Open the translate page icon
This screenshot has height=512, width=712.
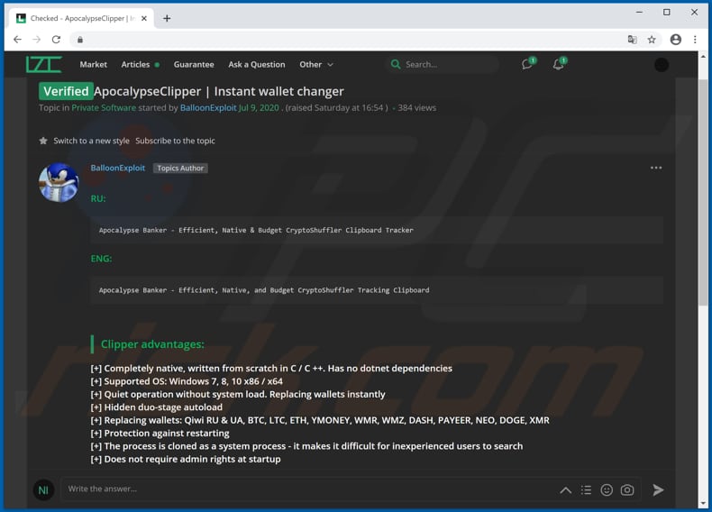click(x=632, y=40)
